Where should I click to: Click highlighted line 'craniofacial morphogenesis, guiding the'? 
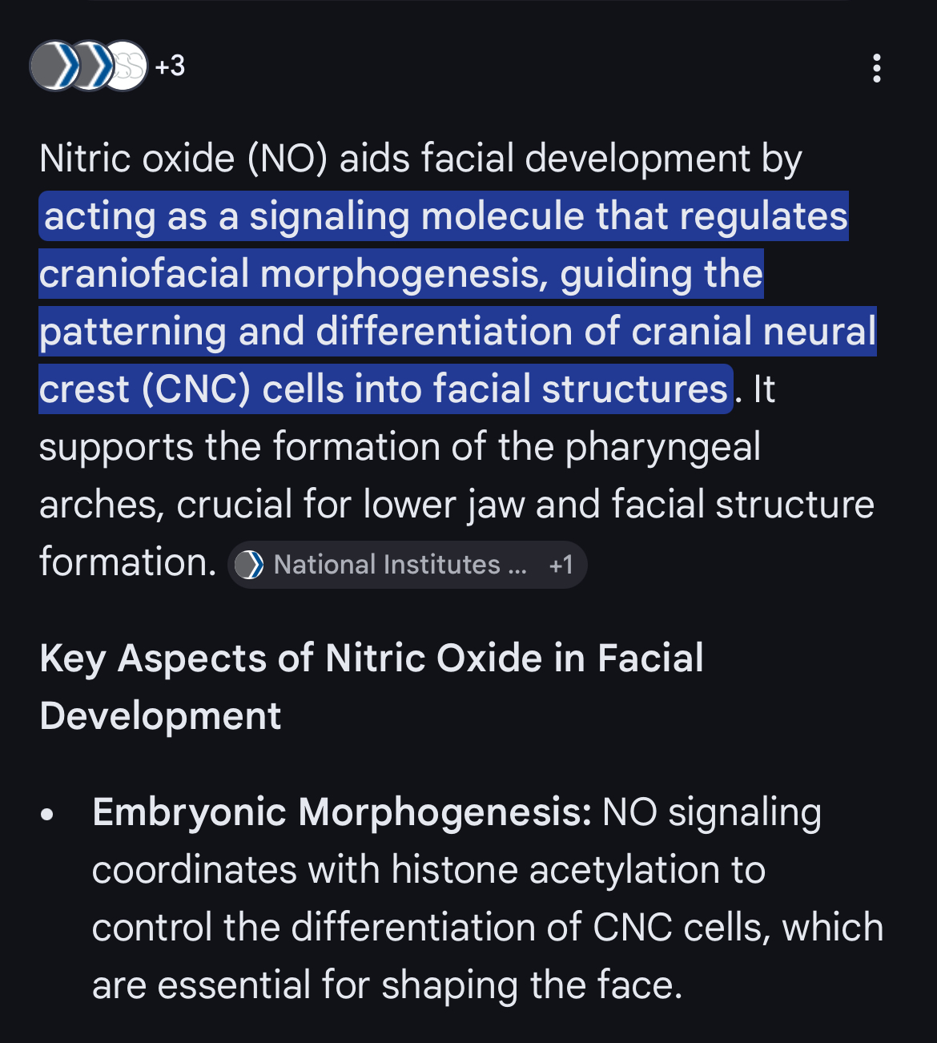coord(400,274)
